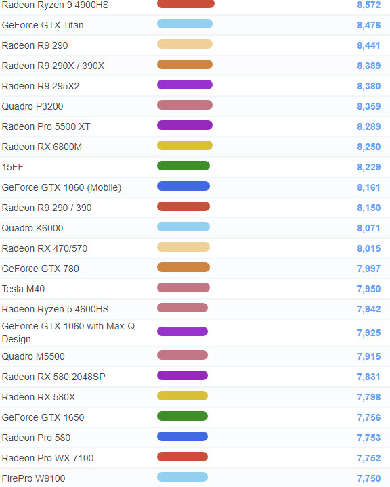Viewport: 390px width, 487px height.
Task: Open the GeForce GTX Titan entry
Action: [x=43, y=25]
